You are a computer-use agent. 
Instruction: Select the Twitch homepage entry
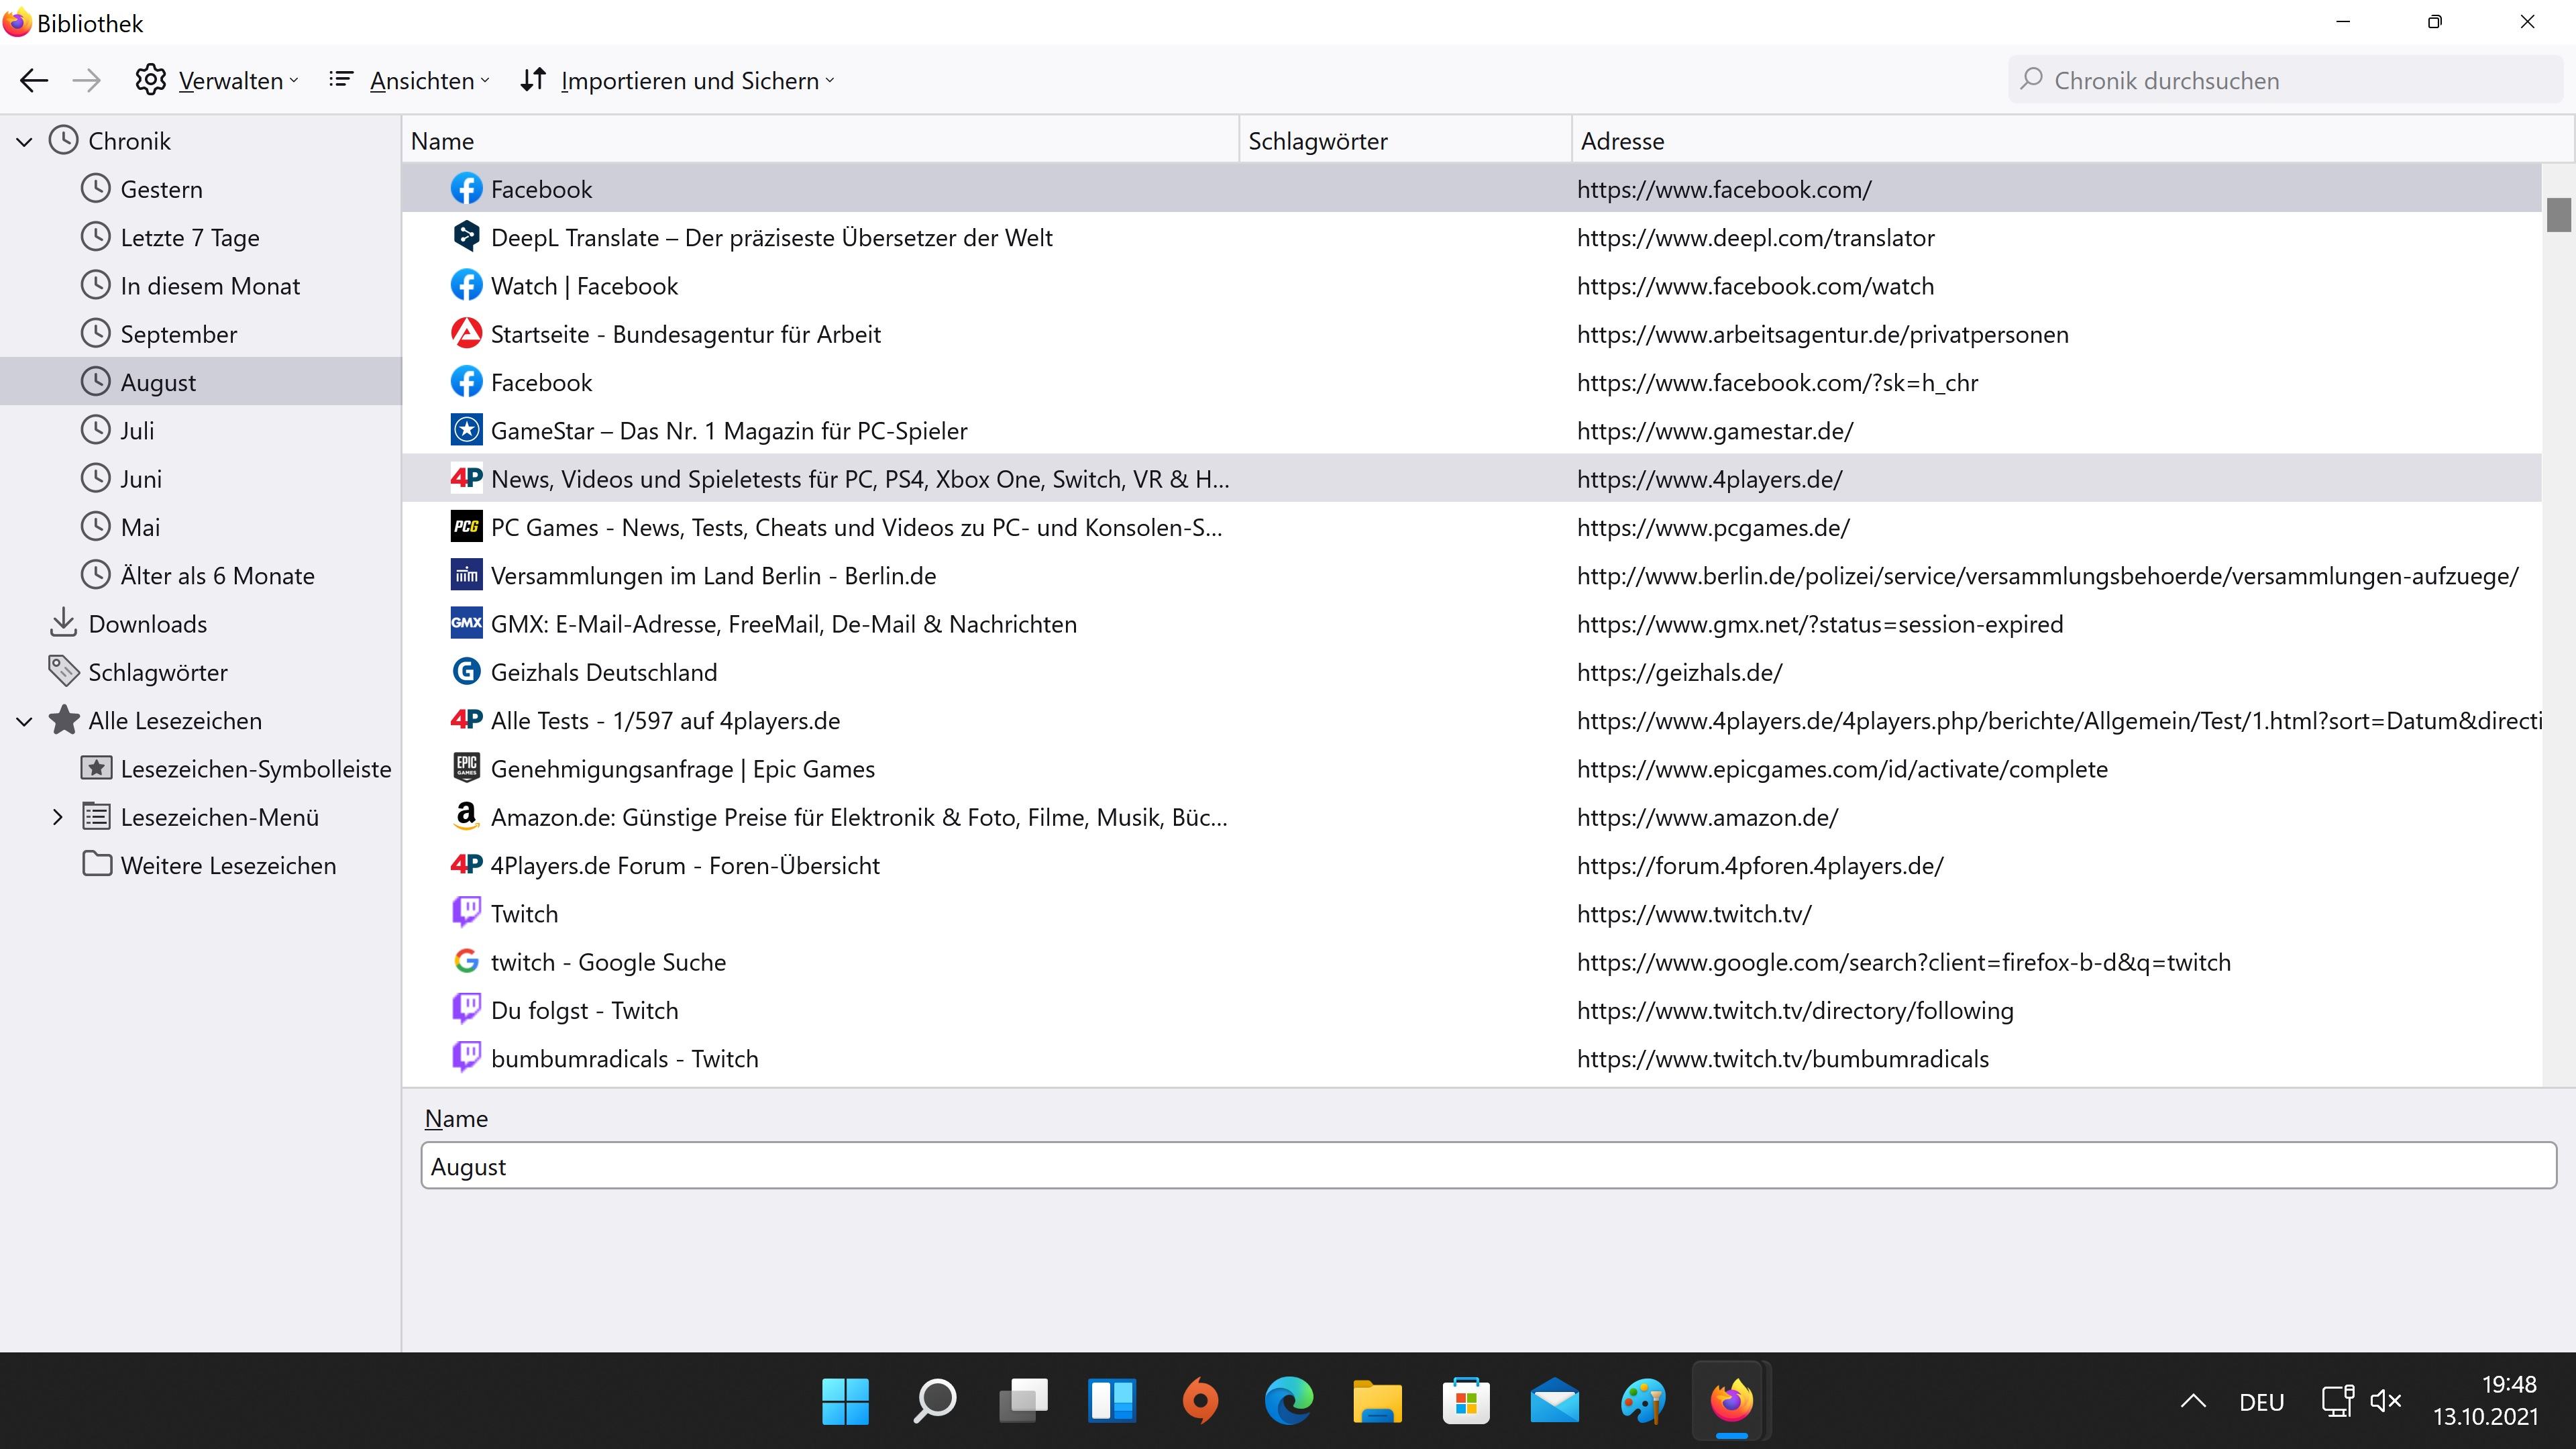pyautogui.click(x=1472, y=914)
